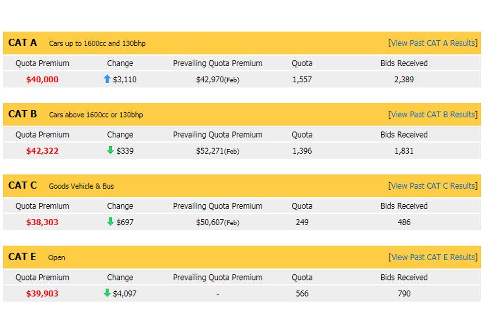The width and height of the screenshot is (485, 323).
Task: Open View Past CAT C Results link
Action: [433, 186]
